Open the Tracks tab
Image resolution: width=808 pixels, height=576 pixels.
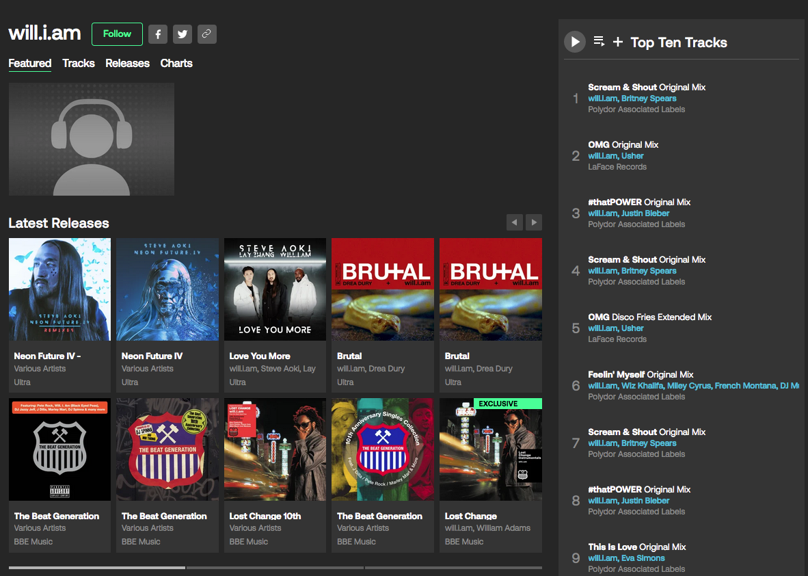(79, 64)
